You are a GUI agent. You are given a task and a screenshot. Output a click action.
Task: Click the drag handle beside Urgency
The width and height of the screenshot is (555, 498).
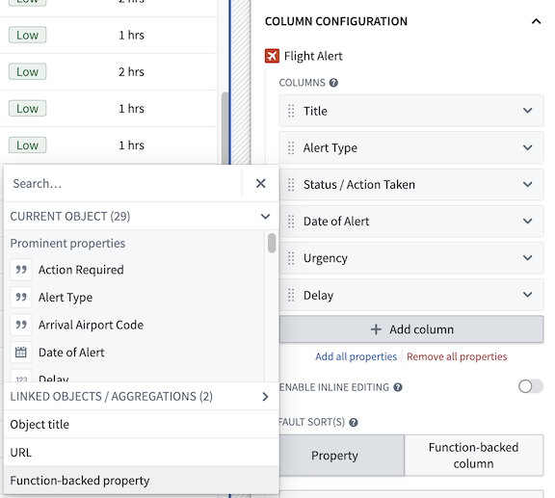point(291,258)
